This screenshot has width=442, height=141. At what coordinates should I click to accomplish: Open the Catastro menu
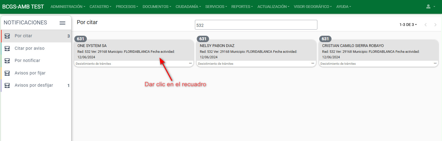coord(100,6)
